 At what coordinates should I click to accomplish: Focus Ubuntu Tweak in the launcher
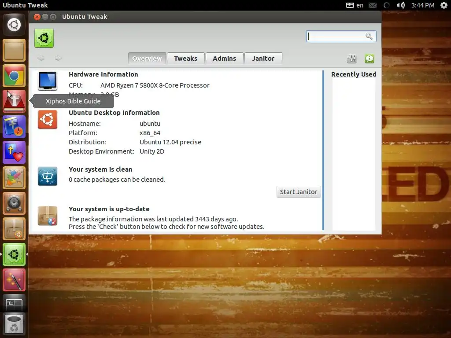coord(14,254)
